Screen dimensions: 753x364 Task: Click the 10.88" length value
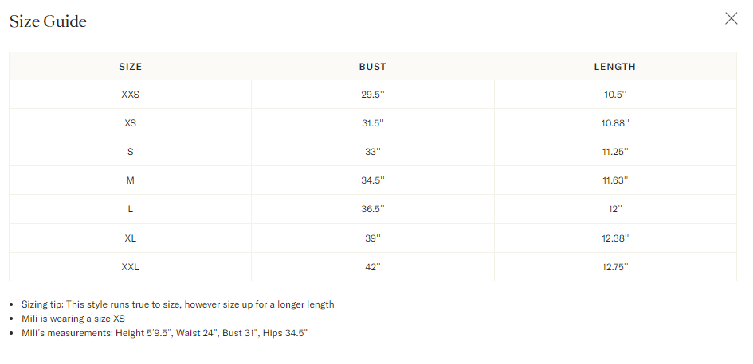pos(614,123)
